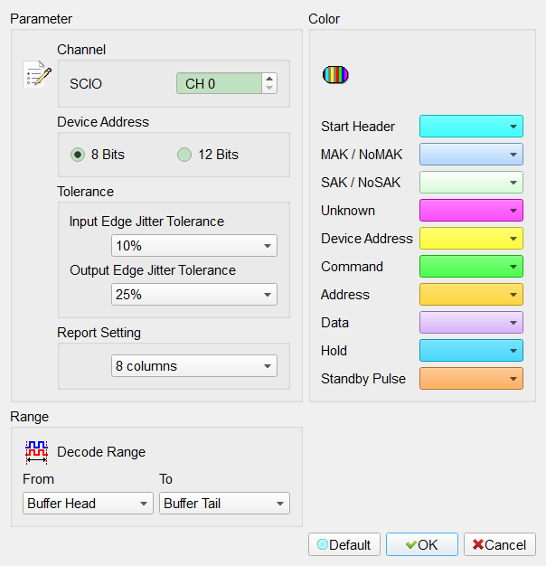This screenshot has height=566, width=546.
Task: Change the Command green color swatch
Action: click(x=471, y=267)
